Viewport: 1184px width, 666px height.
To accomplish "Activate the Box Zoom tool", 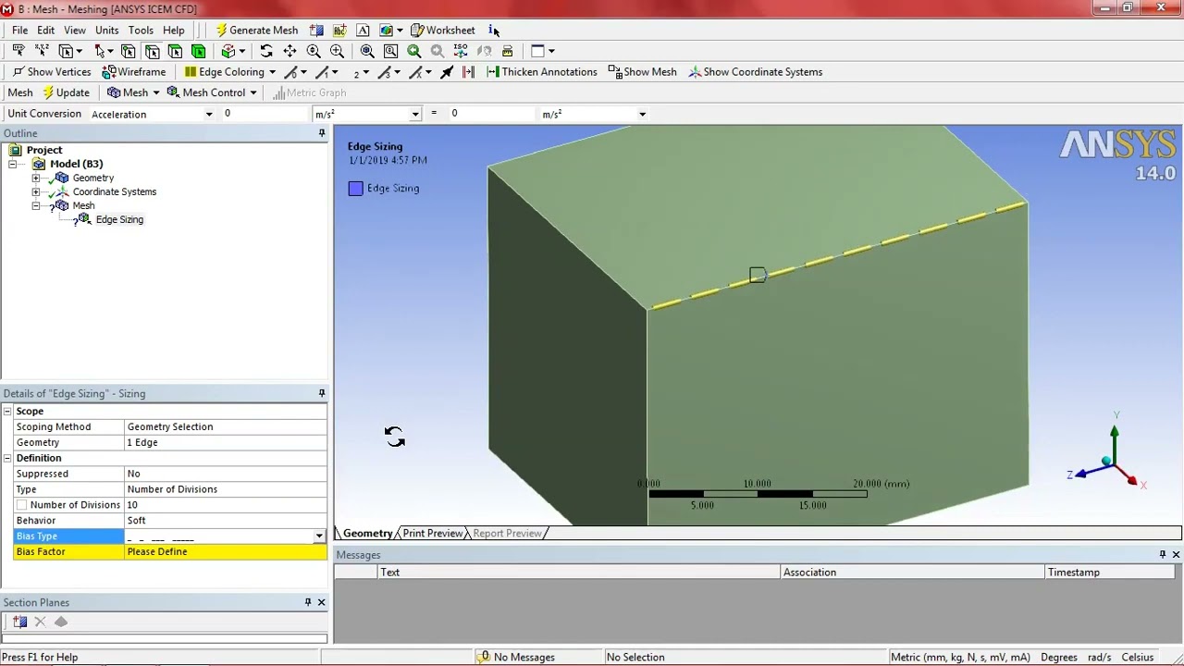I will (337, 51).
